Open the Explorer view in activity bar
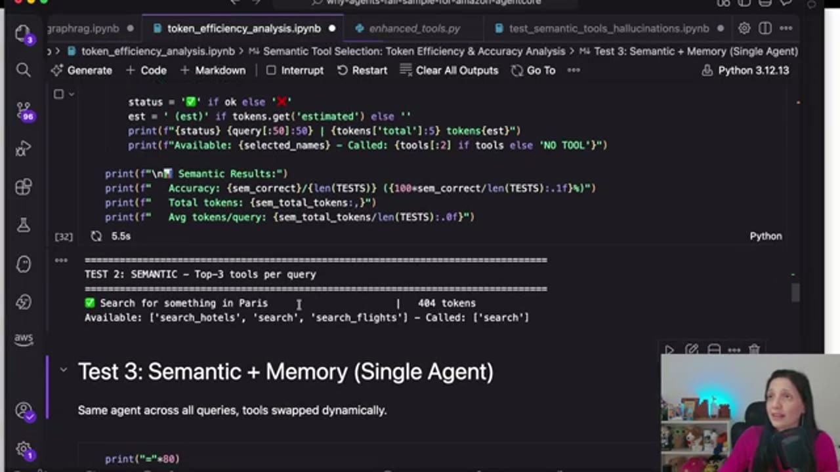Screen dimensions: 840x472 [23, 33]
